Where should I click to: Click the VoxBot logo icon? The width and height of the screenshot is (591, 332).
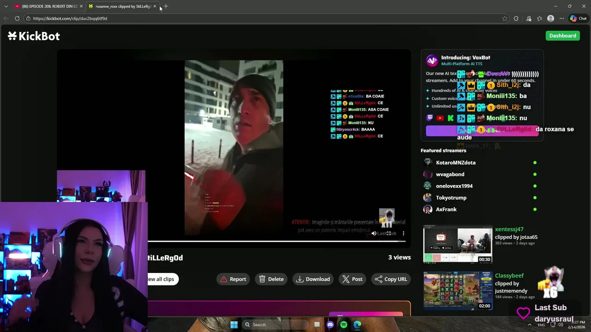tap(432, 60)
